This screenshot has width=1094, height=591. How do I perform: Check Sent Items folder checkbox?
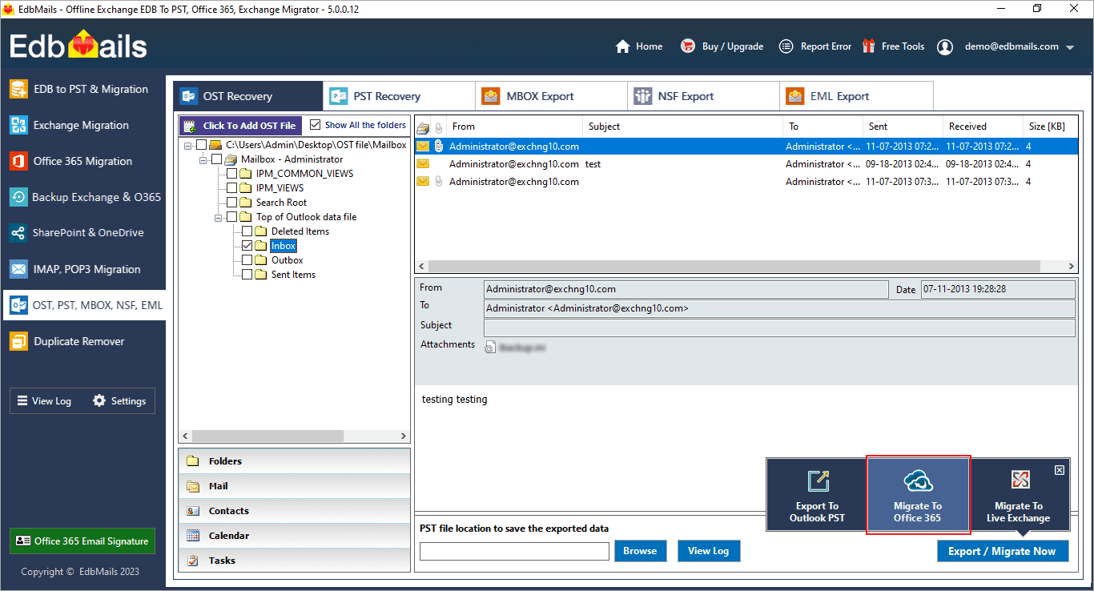click(247, 275)
